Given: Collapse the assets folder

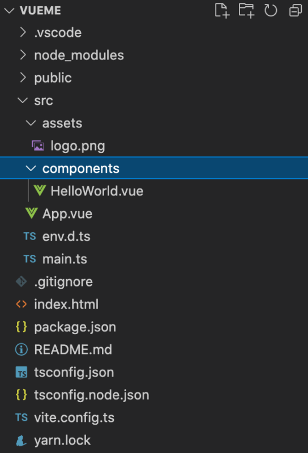Looking at the screenshot, I should point(31,123).
